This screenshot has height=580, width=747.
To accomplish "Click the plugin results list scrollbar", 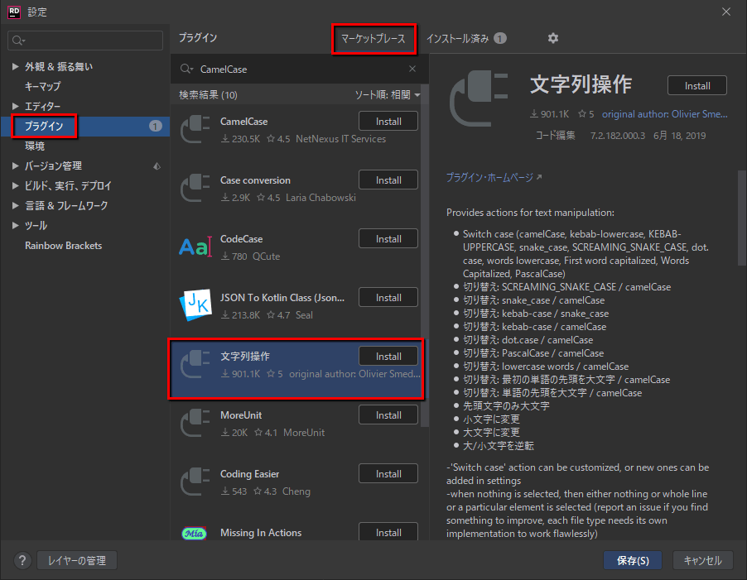I will click(x=425, y=257).
